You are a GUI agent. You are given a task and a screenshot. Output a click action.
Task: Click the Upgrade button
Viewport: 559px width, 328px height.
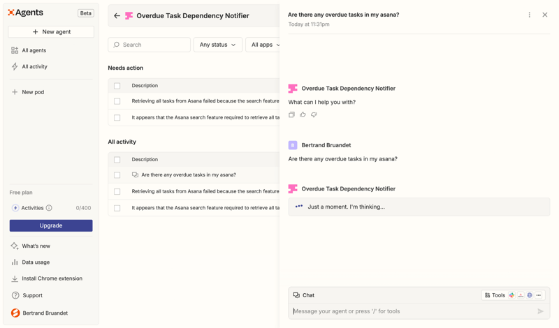point(51,225)
